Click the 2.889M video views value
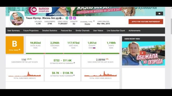 101,60
